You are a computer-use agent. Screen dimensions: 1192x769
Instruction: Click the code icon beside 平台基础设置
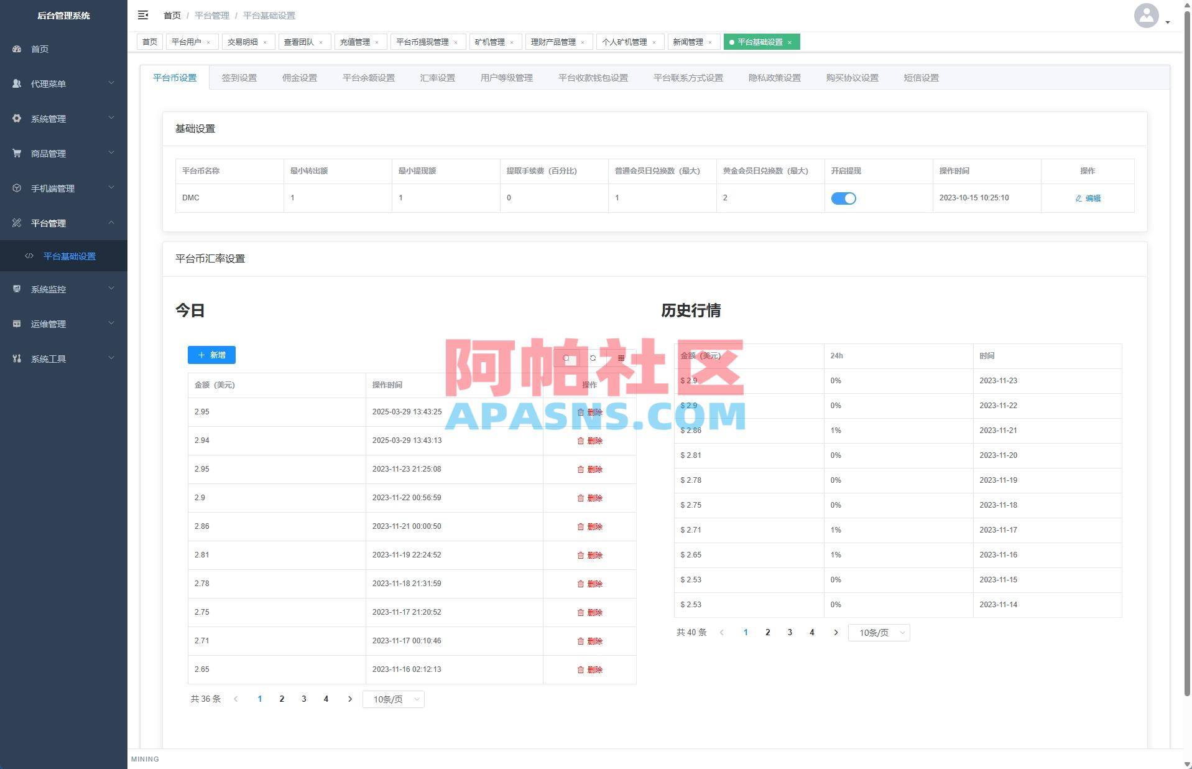click(x=29, y=256)
